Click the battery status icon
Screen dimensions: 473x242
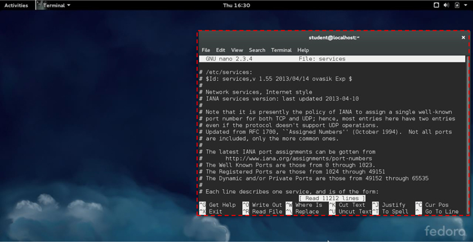pos(457,5)
